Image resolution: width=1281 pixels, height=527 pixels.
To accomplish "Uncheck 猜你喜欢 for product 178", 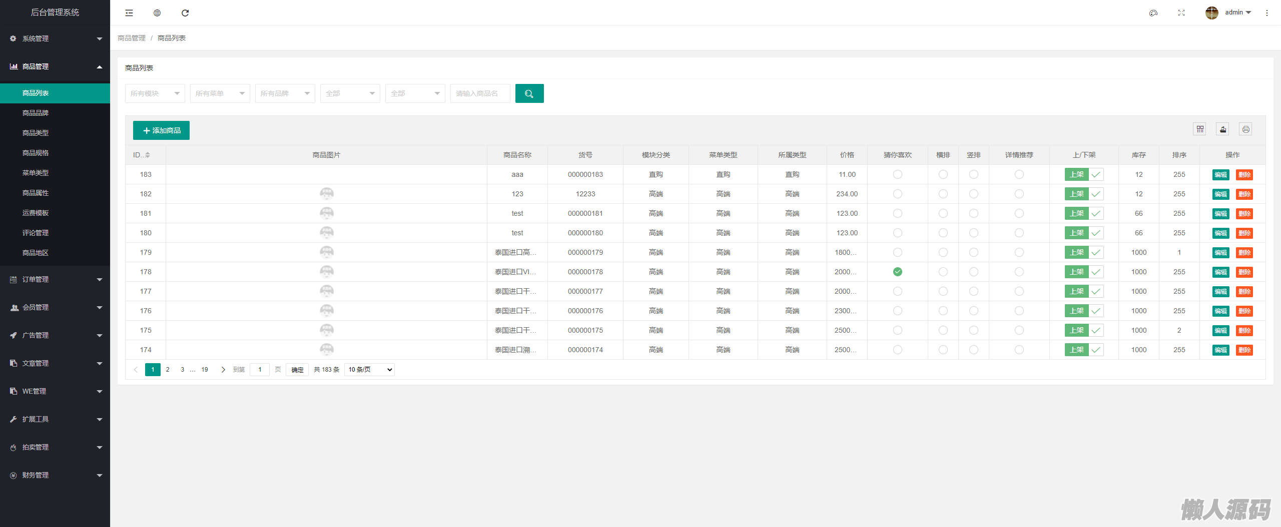I will pos(898,272).
